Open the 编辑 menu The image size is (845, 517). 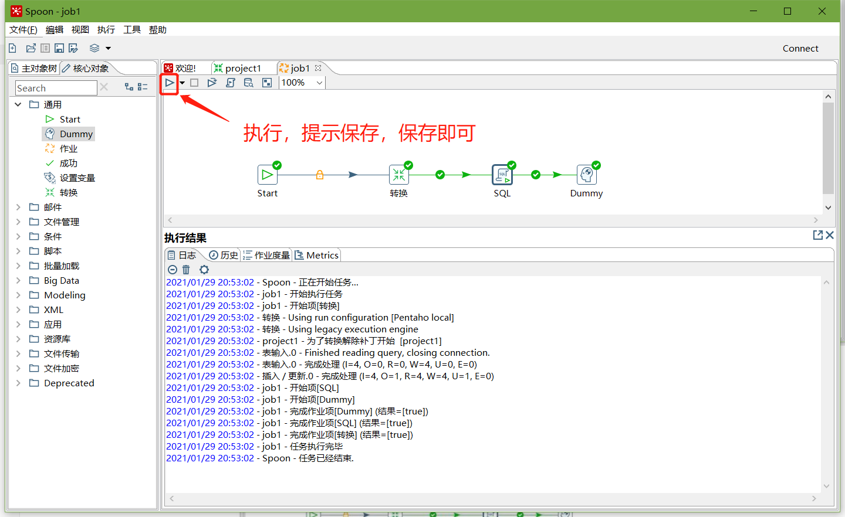tap(55, 30)
